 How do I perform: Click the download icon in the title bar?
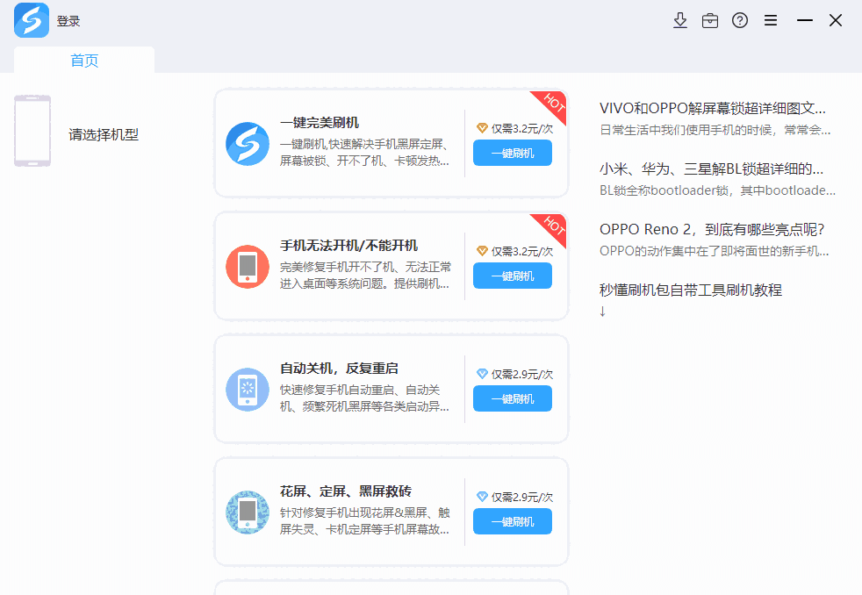click(x=680, y=19)
